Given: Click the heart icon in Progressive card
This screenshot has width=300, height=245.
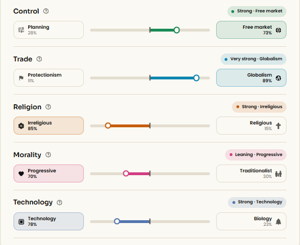Looking at the screenshot, I should pos(21,173).
